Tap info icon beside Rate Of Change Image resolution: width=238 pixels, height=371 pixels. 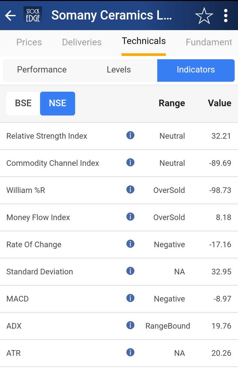click(x=130, y=244)
